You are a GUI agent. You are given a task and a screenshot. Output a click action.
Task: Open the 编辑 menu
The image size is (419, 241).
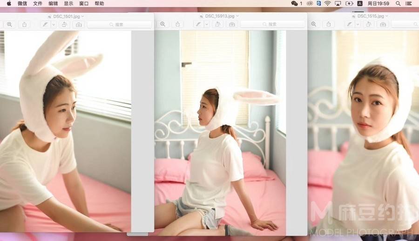coord(53,3)
